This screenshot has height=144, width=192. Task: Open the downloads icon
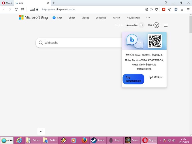click(x=182, y=10)
